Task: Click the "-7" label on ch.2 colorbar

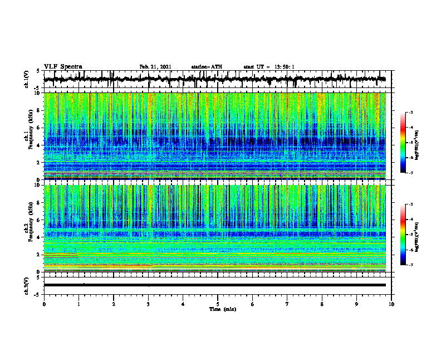Action: [x=411, y=265]
